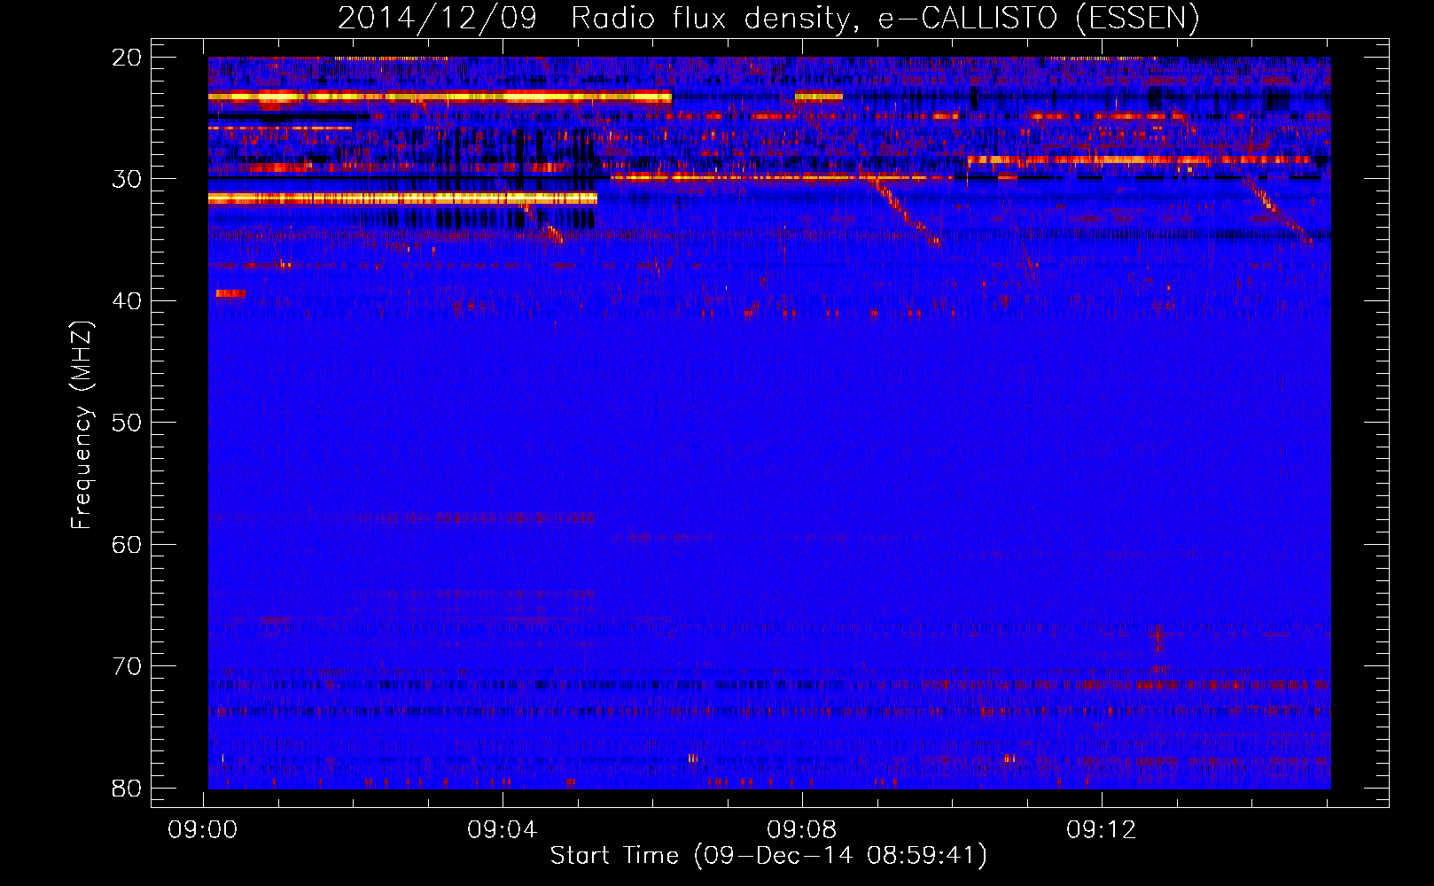Click the 30 frequency tick label
This screenshot has width=1434, height=886.
point(127,179)
